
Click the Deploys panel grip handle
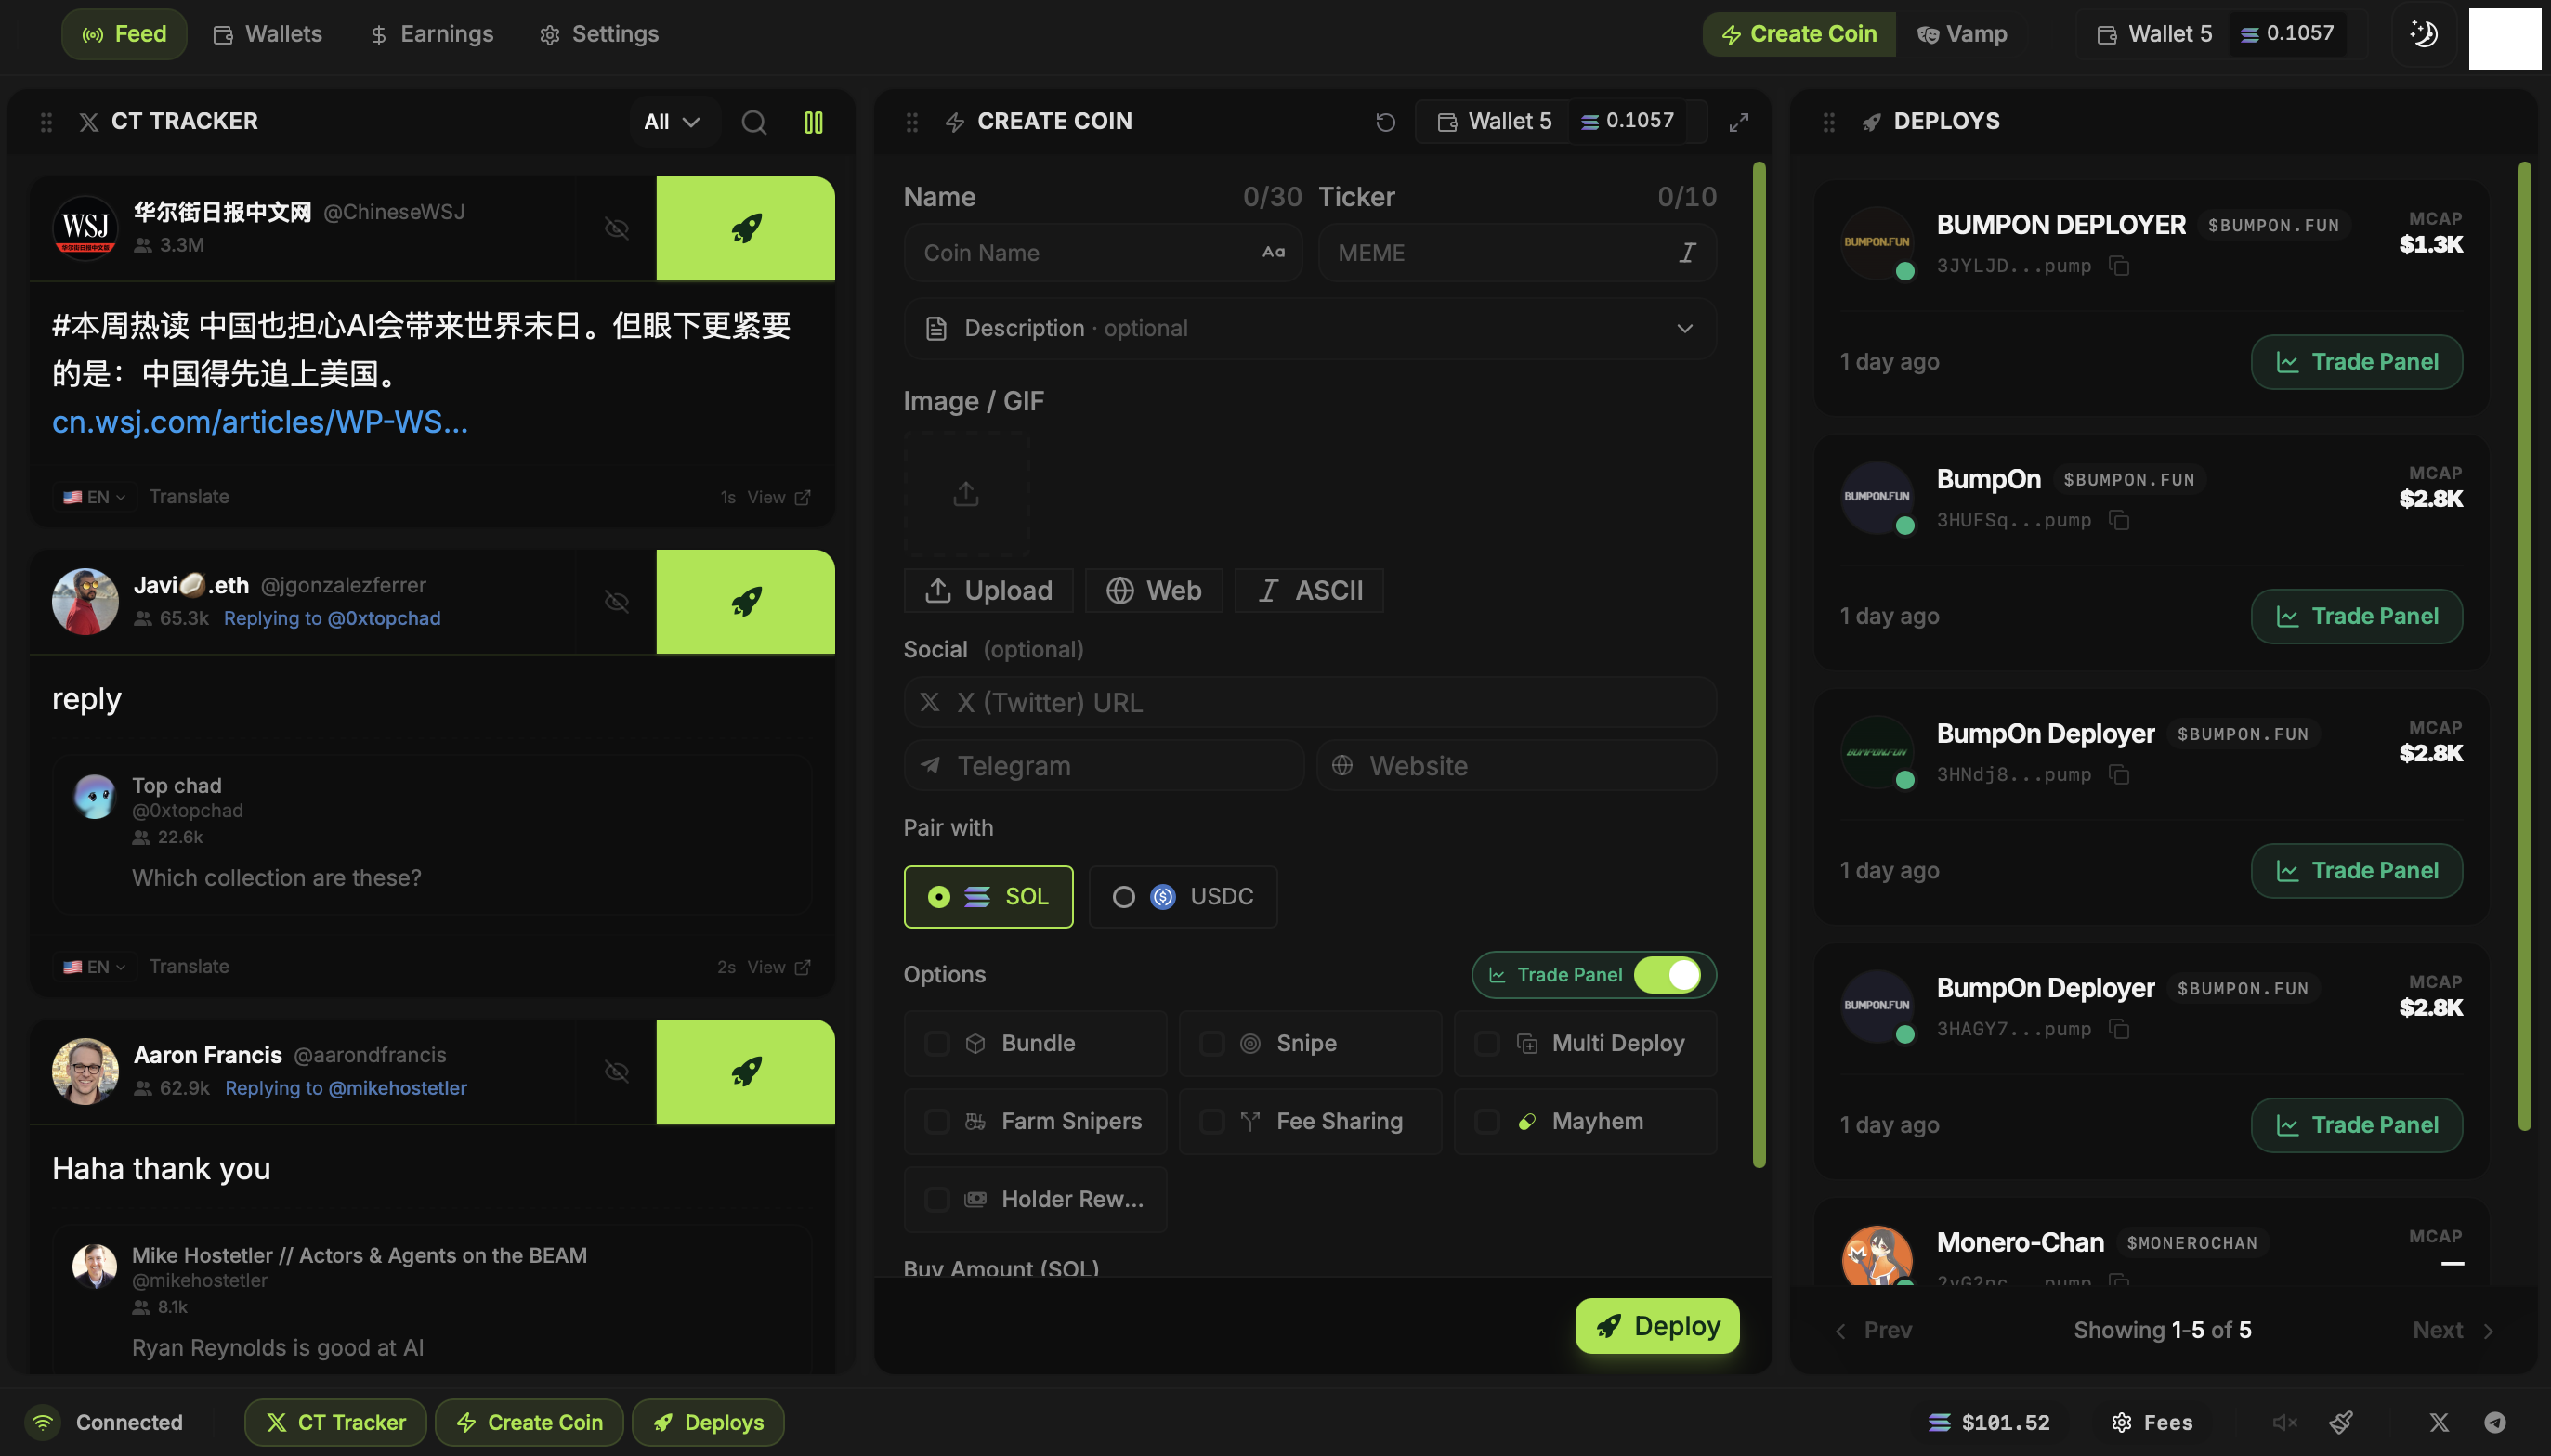click(x=1827, y=122)
